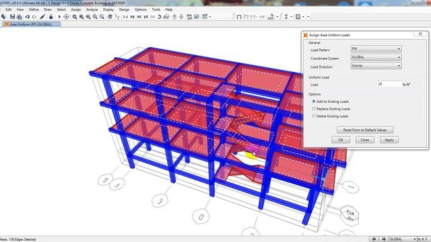
Task: Click the Rotate 3D View icon
Action: (159, 17)
